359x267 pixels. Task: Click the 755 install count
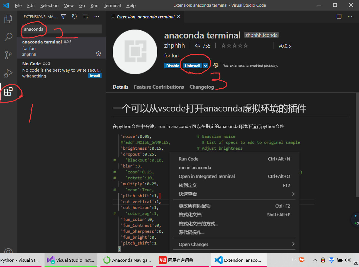(203, 46)
